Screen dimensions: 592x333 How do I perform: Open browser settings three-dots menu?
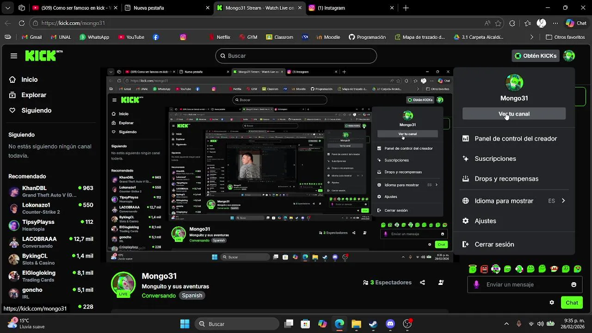(x=555, y=23)
